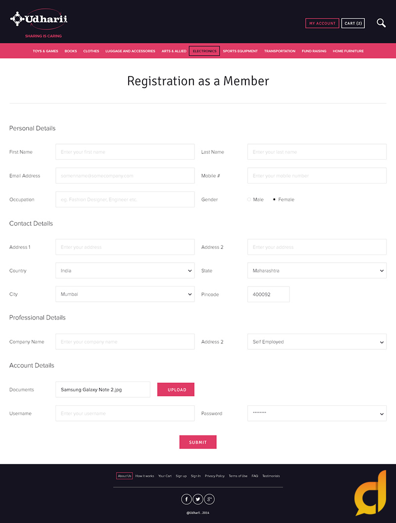Open My Account
396x523 pixels.
click(322, 23)
